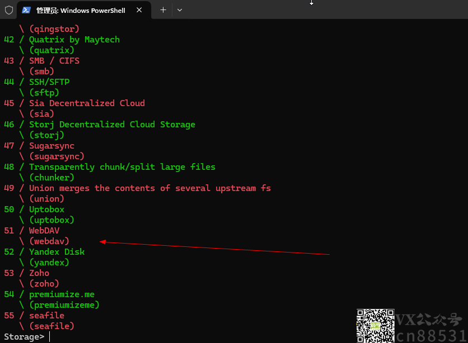Click the line '43 / SMB / CIFS'
The width and height of the screenshot is (468, 343).
tap(42, 61)
